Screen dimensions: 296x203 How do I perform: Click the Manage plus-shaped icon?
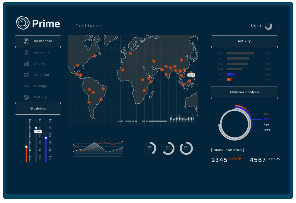[x=26, y=86]
